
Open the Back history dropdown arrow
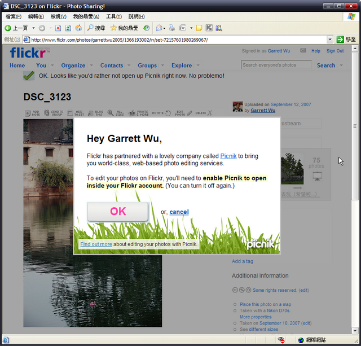tap(33, 28)
